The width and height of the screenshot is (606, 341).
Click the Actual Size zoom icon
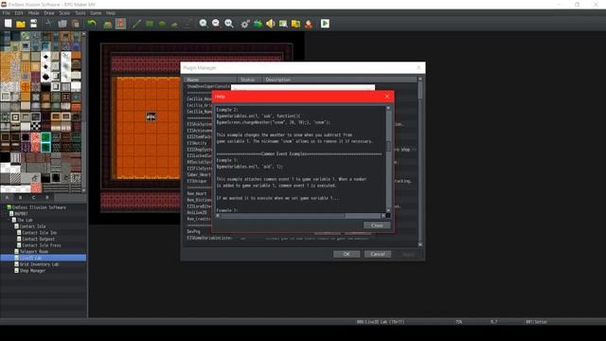[229, 24]
